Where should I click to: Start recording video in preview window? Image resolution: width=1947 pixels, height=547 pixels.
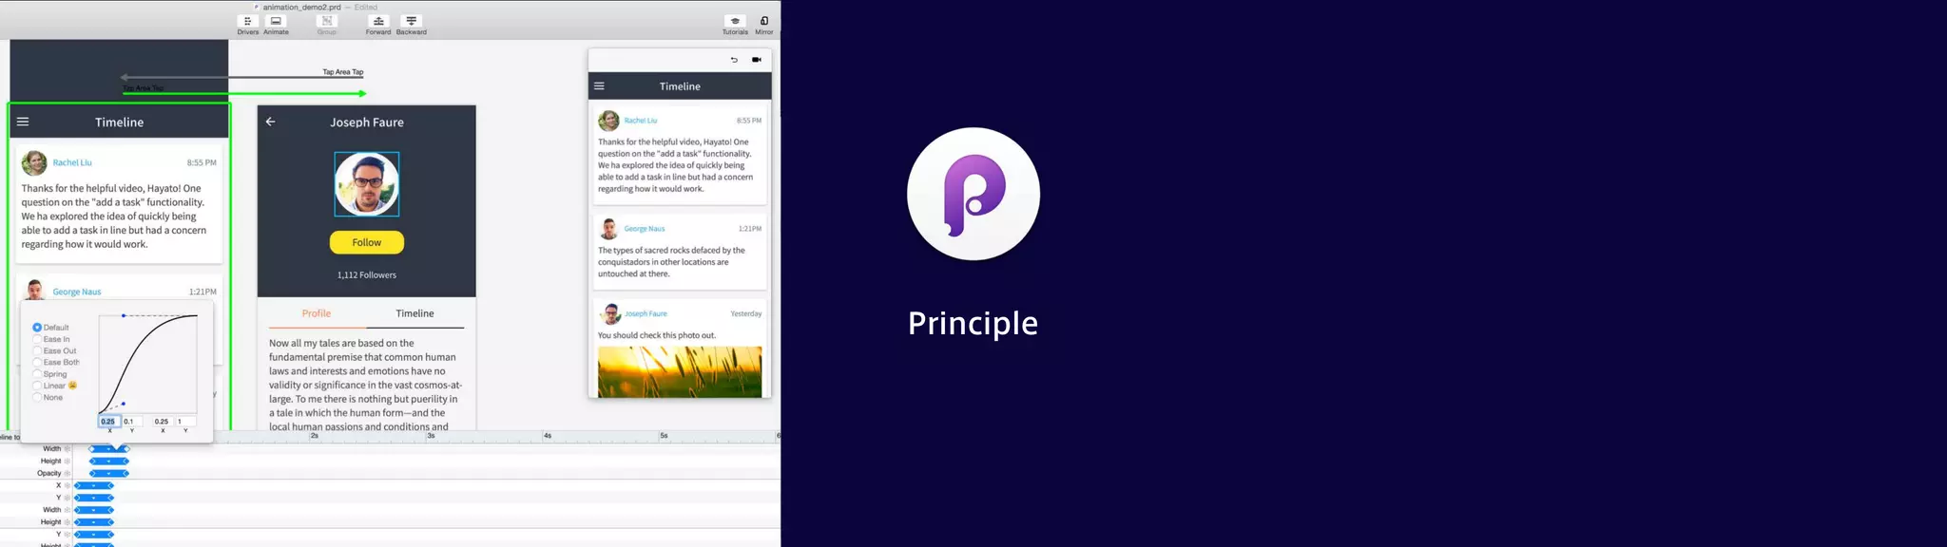(x=757, y=60)
